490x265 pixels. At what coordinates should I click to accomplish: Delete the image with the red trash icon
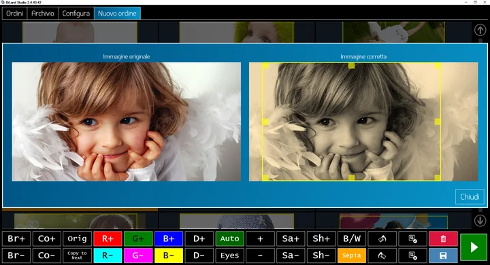pos(443,238)
